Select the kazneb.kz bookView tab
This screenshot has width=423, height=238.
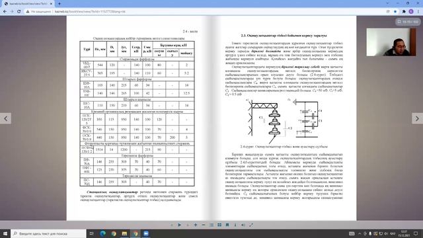coord(28,4)
